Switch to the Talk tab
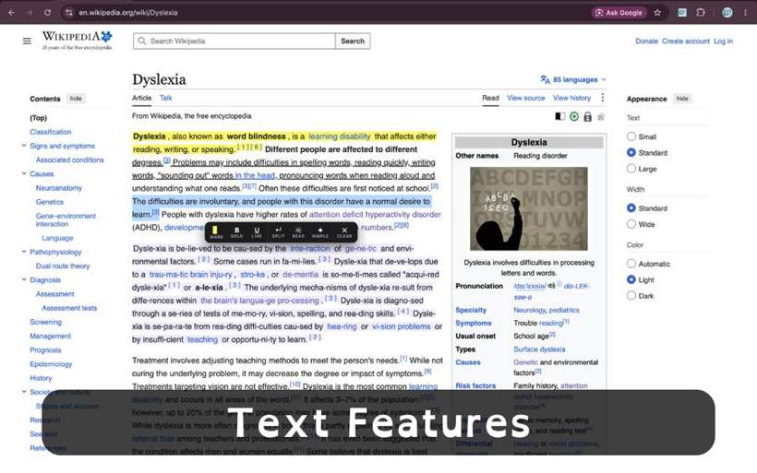The image size is (757, 473). (x=165, y=98)
